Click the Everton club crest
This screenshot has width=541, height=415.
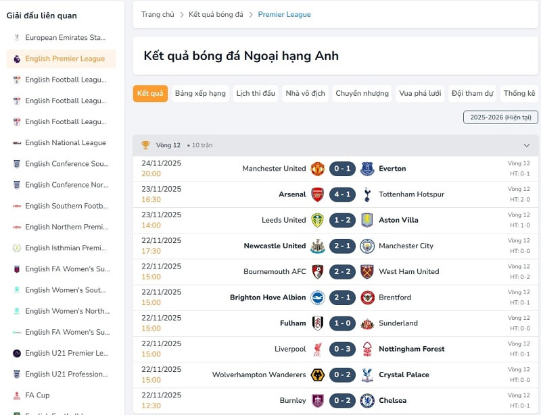pyautogui.click(x=367, y=169)
